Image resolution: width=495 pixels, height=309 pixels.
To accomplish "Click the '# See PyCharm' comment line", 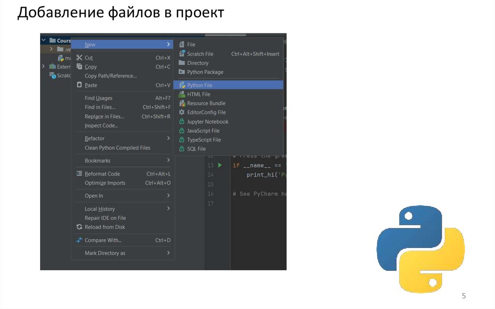I will point(260,194).
